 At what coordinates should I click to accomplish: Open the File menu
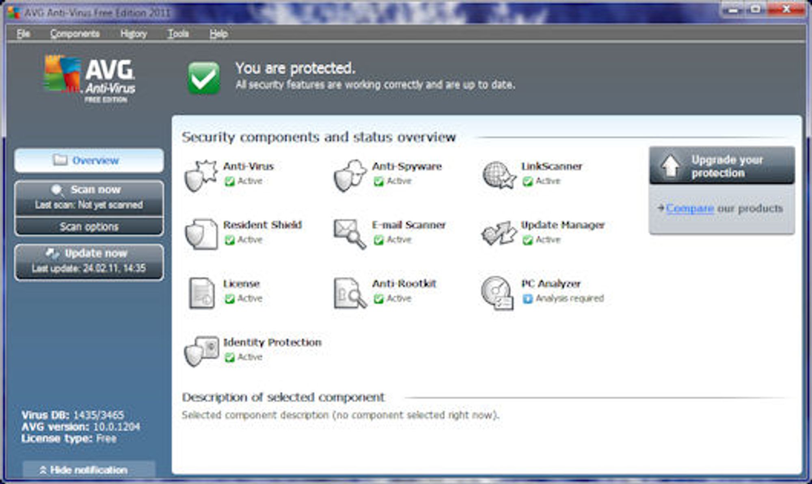pos(24,34)
